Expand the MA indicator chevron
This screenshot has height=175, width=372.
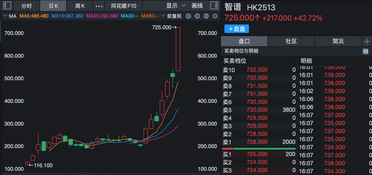(5, 16)
